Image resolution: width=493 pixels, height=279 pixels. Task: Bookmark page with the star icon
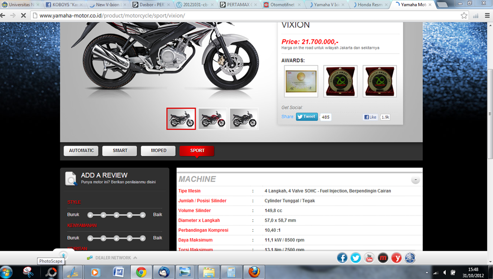(x=464, y=15)
